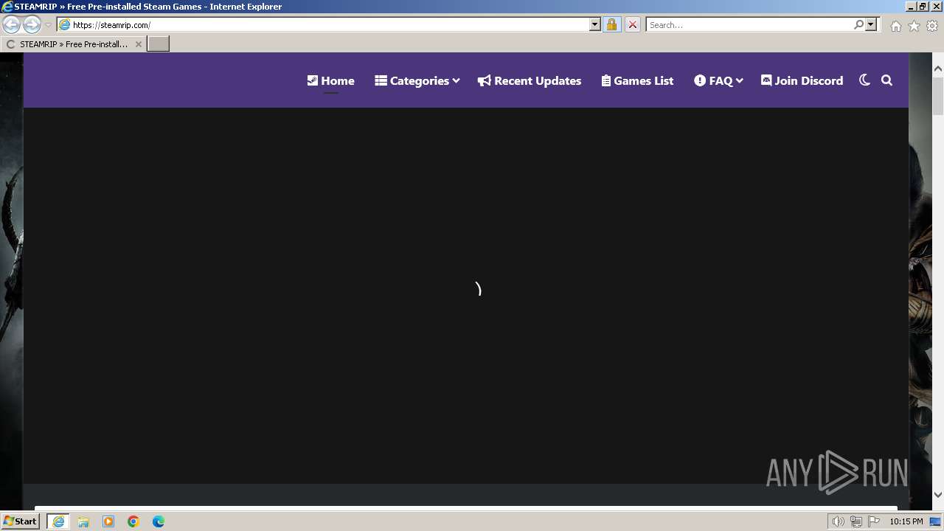Open the Home menu item
Screen dimensions: 944x531
[330, 80]
